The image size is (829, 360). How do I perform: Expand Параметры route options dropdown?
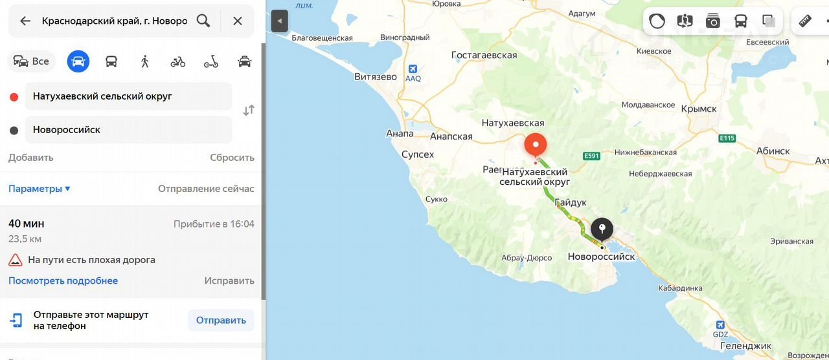click(x=40, y=189)
